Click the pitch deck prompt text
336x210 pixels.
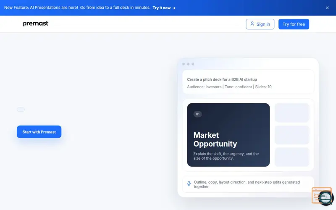click(222, 79)
